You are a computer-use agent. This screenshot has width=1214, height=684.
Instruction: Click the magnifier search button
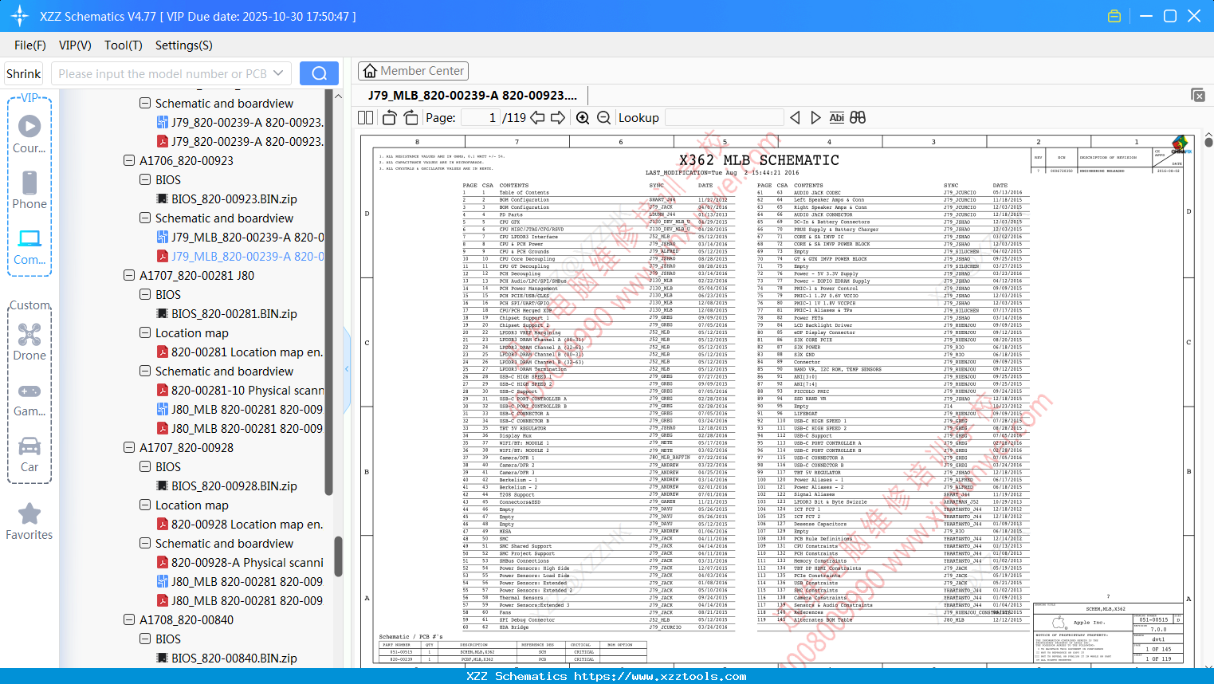coord(319,73)
